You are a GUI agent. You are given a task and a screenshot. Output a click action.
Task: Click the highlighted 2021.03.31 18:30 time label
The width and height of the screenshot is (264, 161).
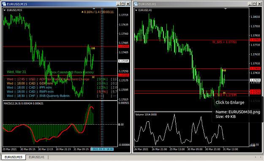click(x=102, y=149)
